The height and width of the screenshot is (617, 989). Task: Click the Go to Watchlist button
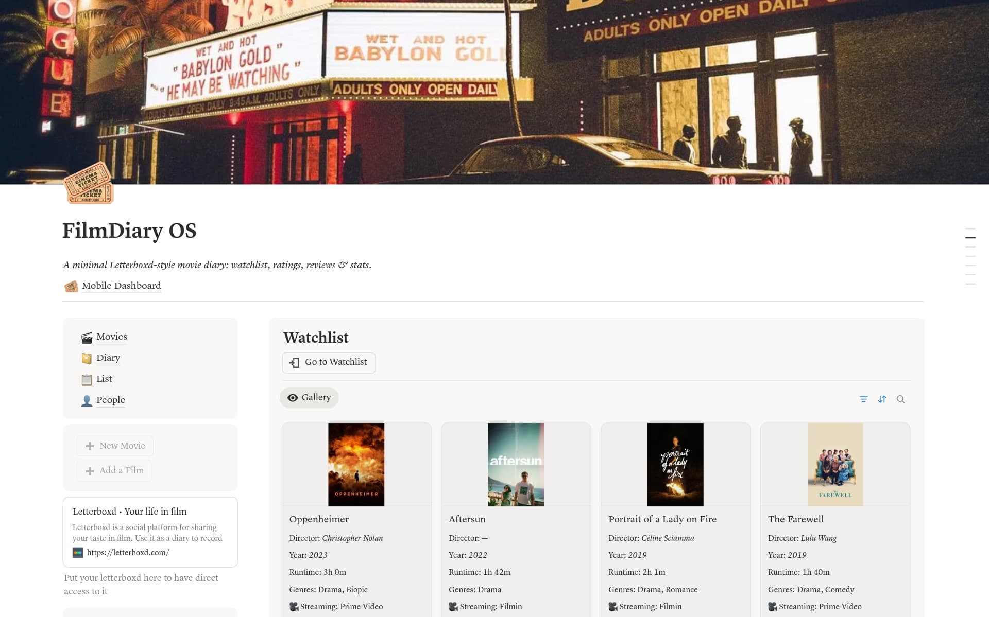329,362
